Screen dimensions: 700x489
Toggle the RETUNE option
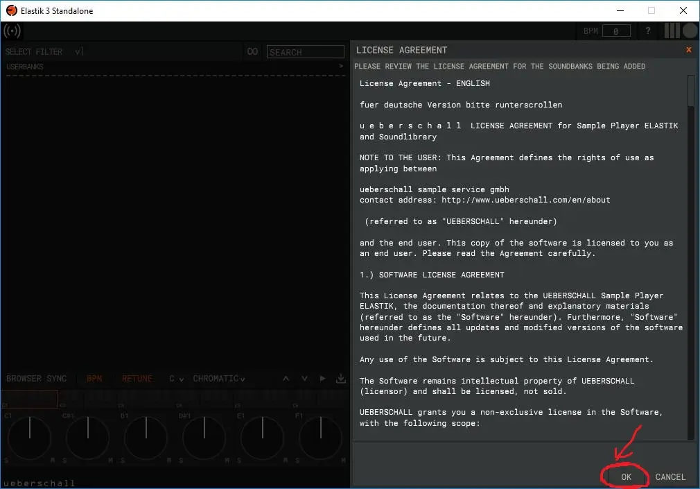(x=137, y=379)
